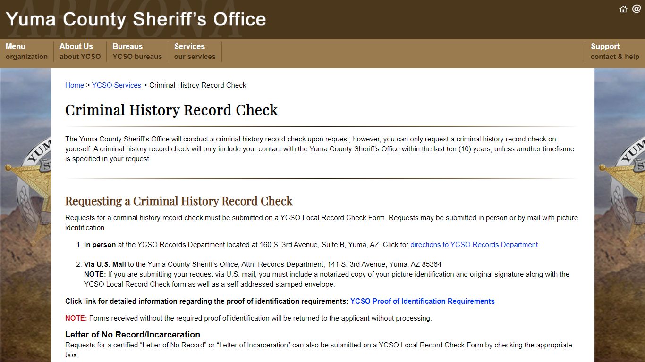The height and width of the screenshot is (362, 645).
Task: Open YCSO Proof of Identification Requirements link
Action: 423,301
